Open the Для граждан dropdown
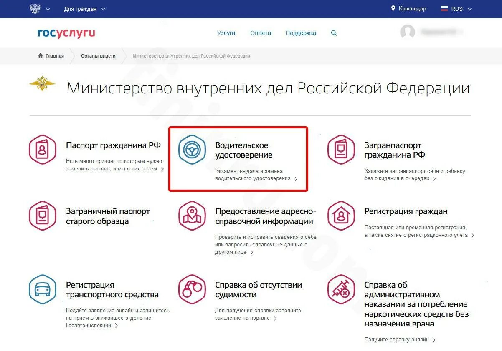 (83, 8)
